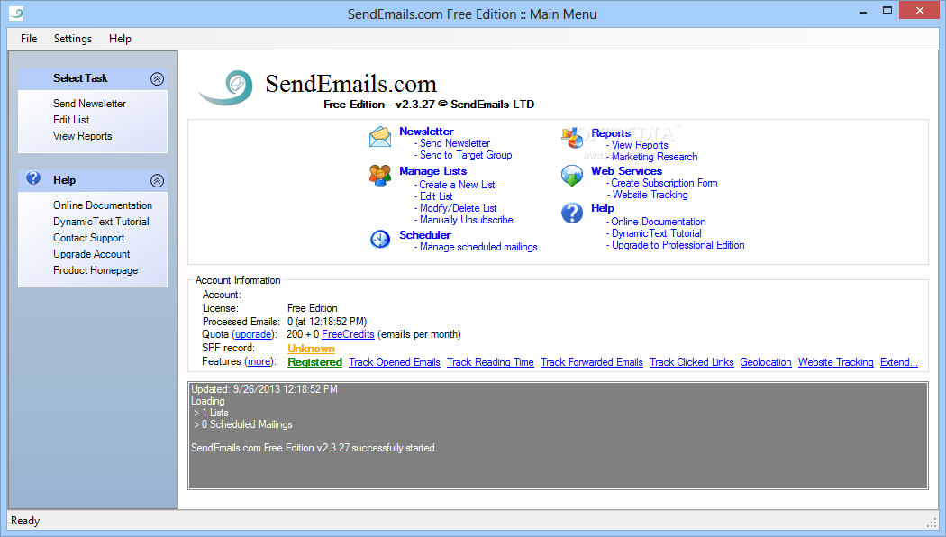Viewport: 946px width, 537px height.
Task: Click Track Opened Emails link
Action: coord(395,362)
